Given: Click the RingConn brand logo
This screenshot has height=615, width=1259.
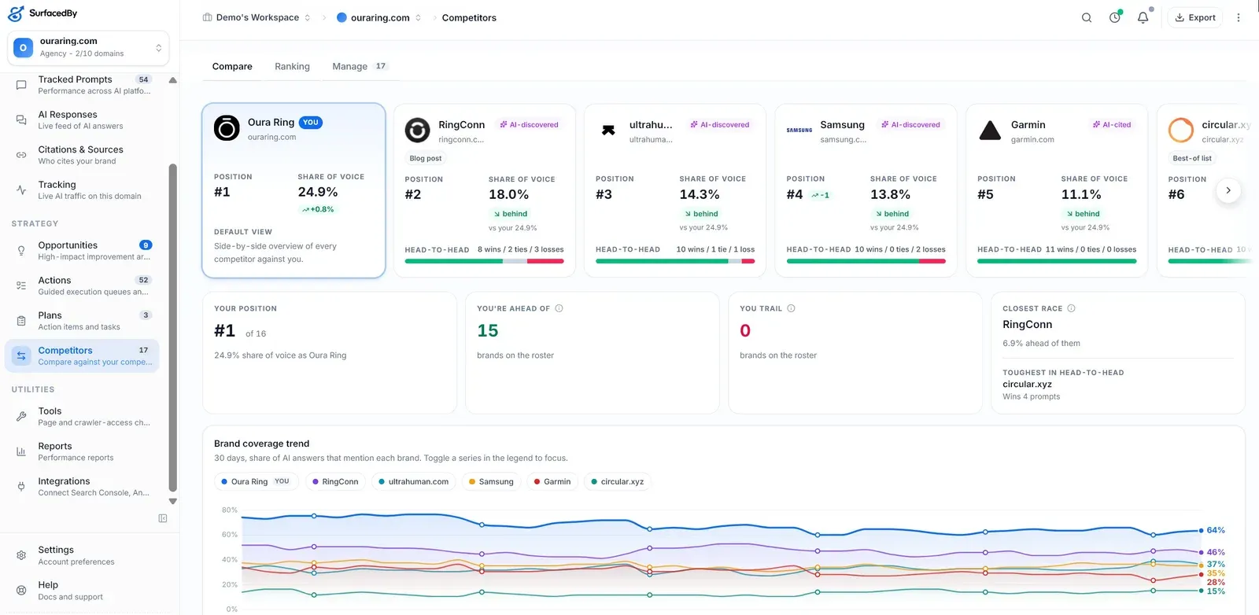Looking at the screenshot, I should pyautogui.click(x=417, y=130).
